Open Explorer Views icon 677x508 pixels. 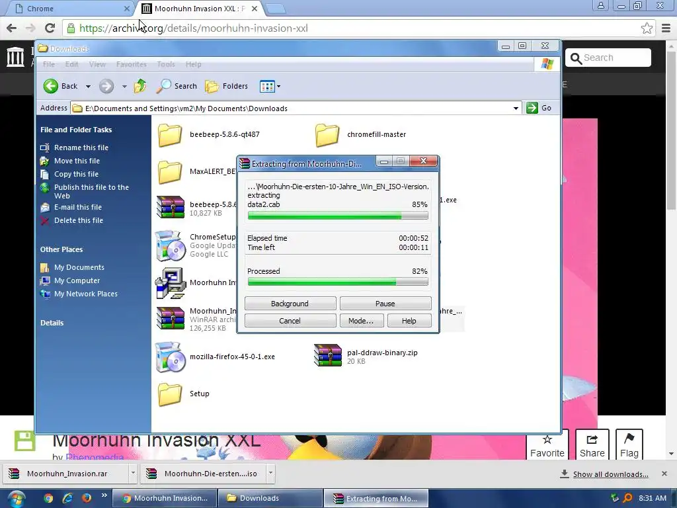click(x=267, y=87)
